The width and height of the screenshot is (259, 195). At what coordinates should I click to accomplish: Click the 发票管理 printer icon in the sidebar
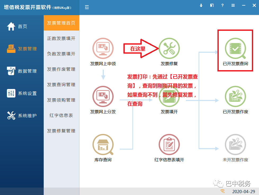(x=11, y=49)
